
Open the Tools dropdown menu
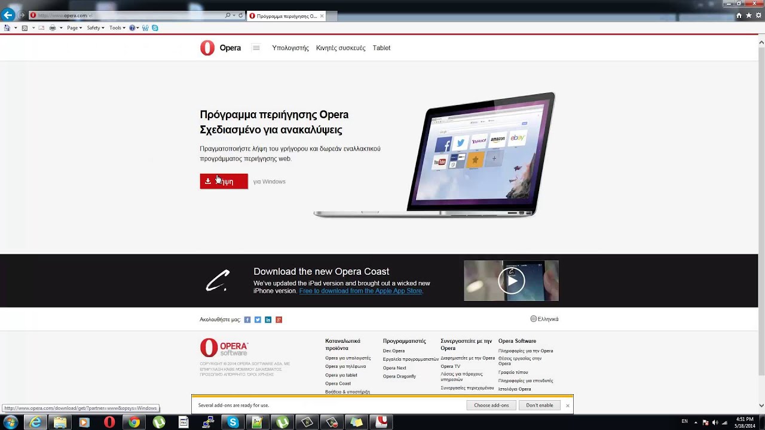pos(117,28)
